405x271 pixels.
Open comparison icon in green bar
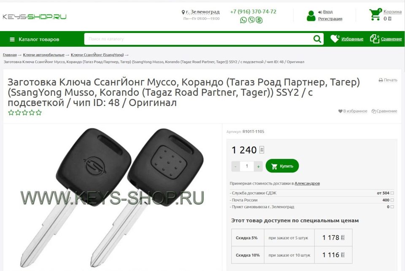coord(374,39)
